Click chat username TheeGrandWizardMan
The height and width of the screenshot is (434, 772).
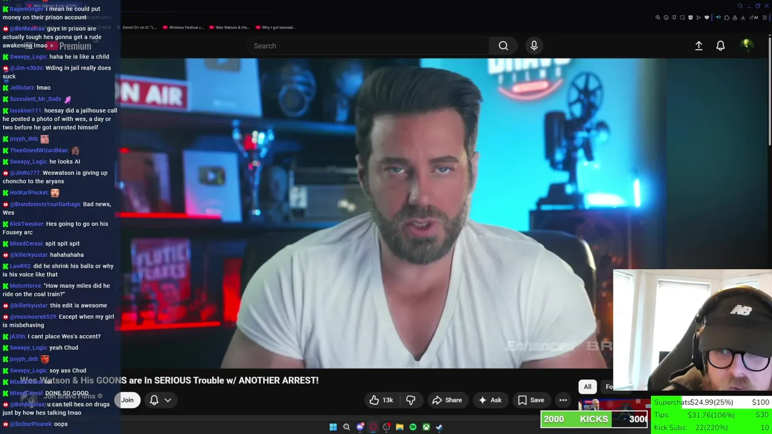click(x=39, y=150)
